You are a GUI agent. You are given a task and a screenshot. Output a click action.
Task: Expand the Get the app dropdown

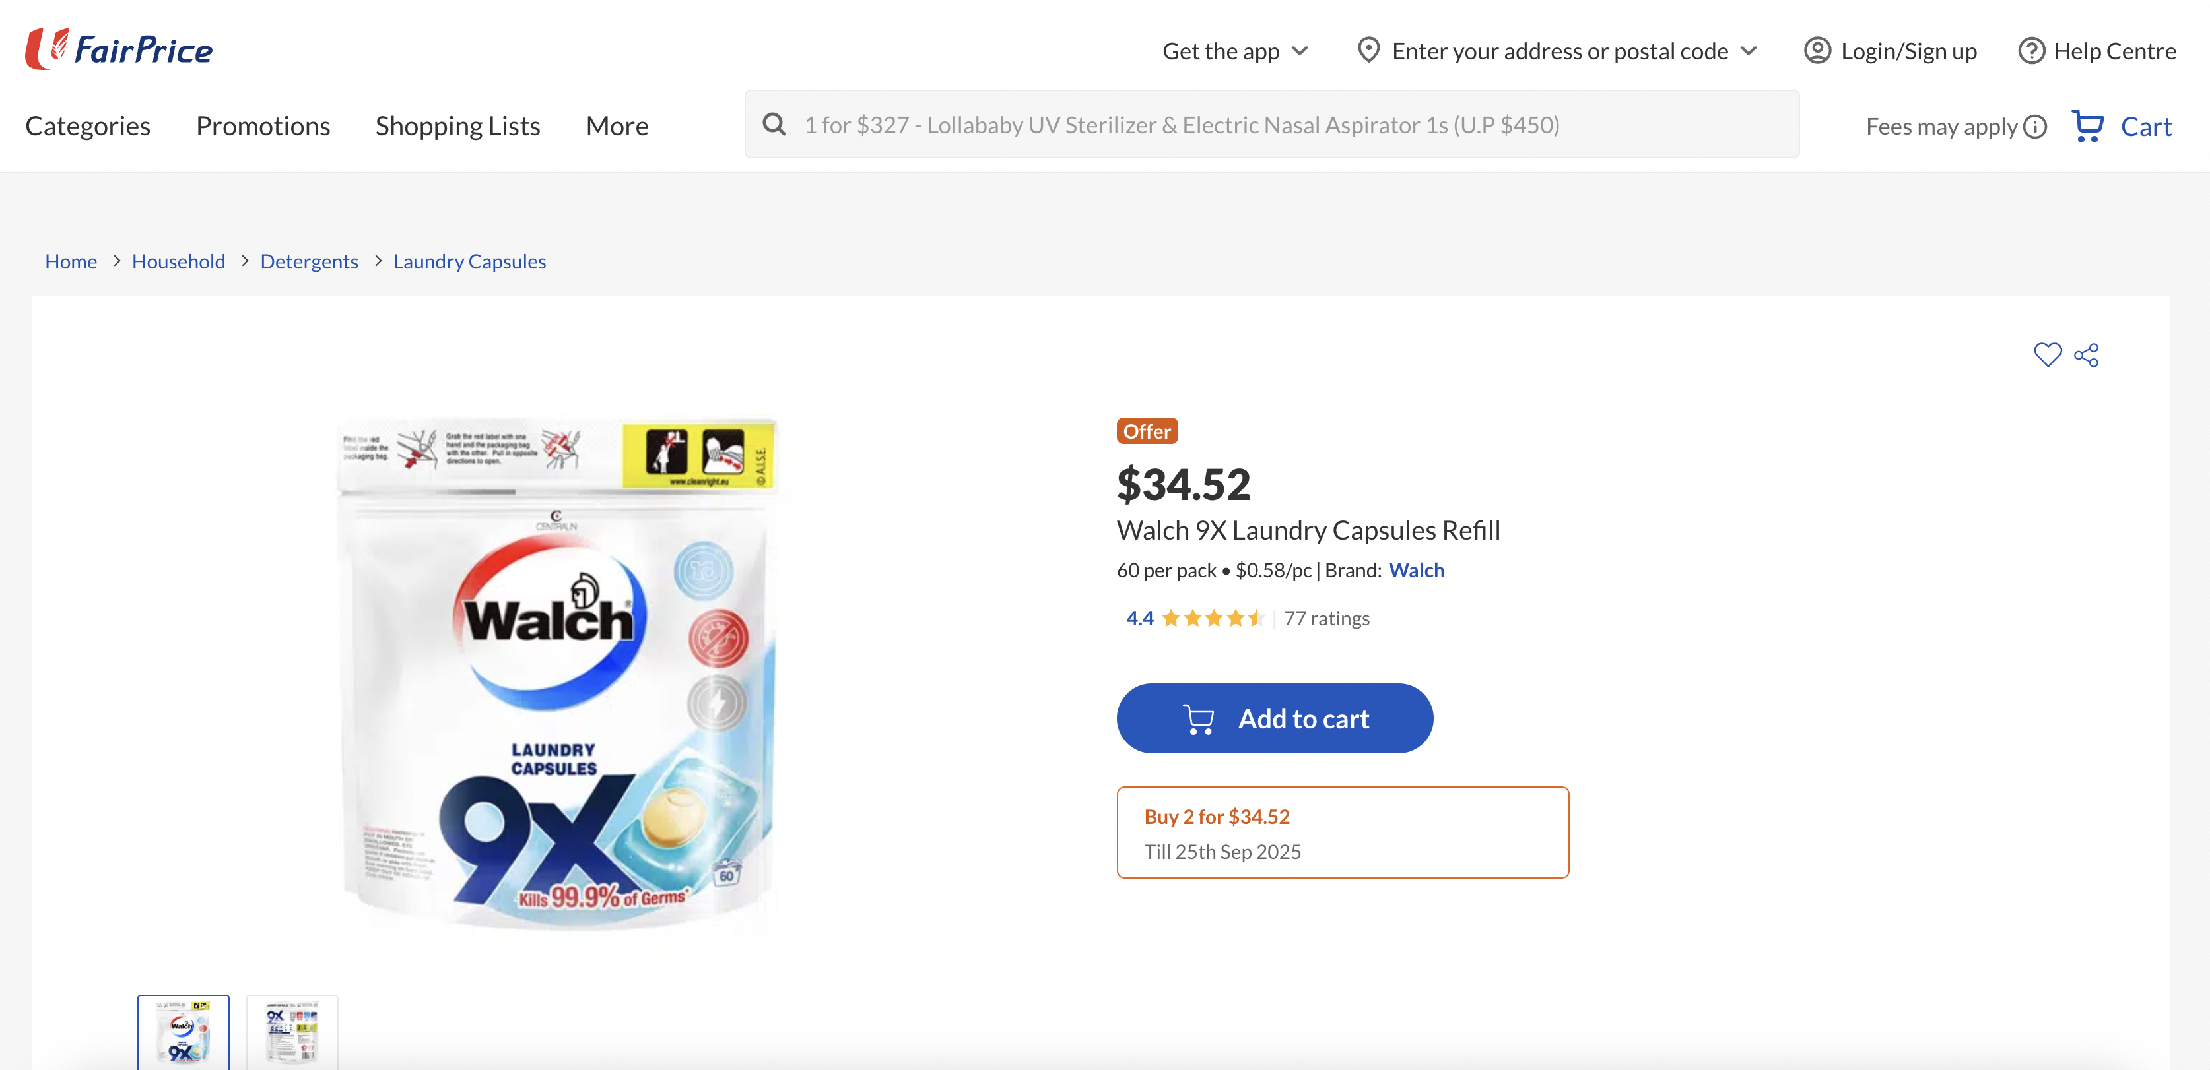(x=1234, y=51)
